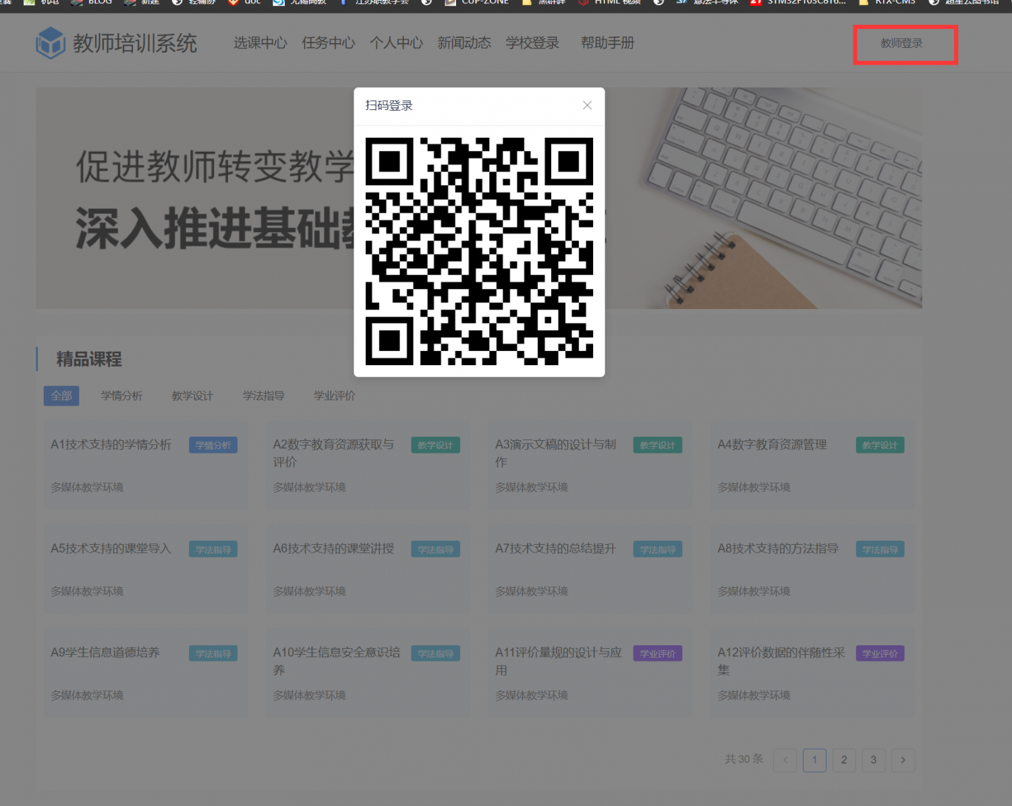
Task: Click the 学法指导 tag on course A6
Action: [435, 549]
